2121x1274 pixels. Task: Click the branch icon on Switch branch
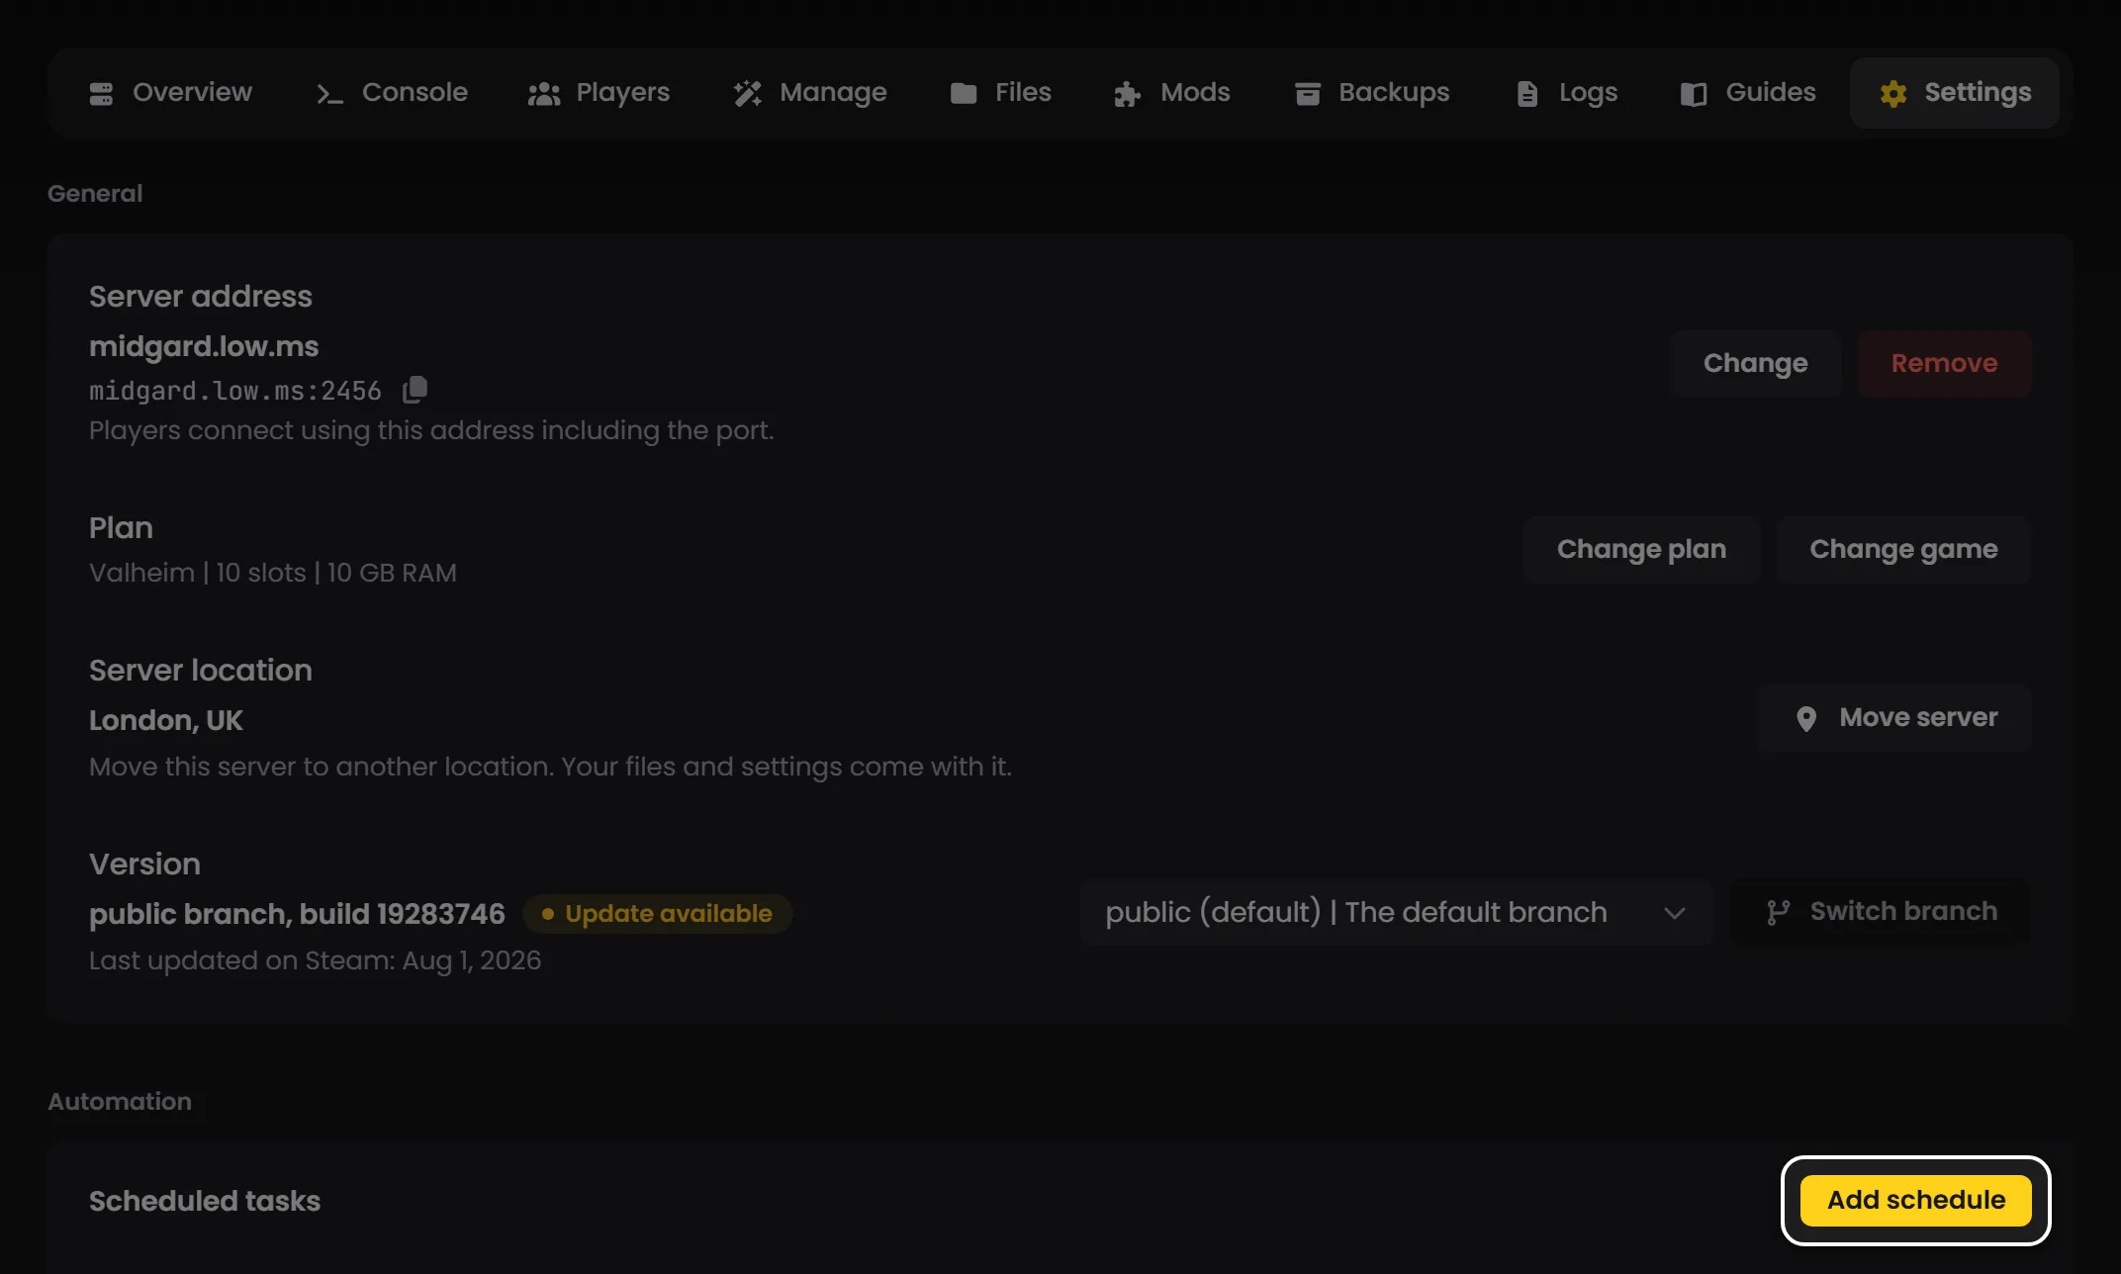[1779, 912]
